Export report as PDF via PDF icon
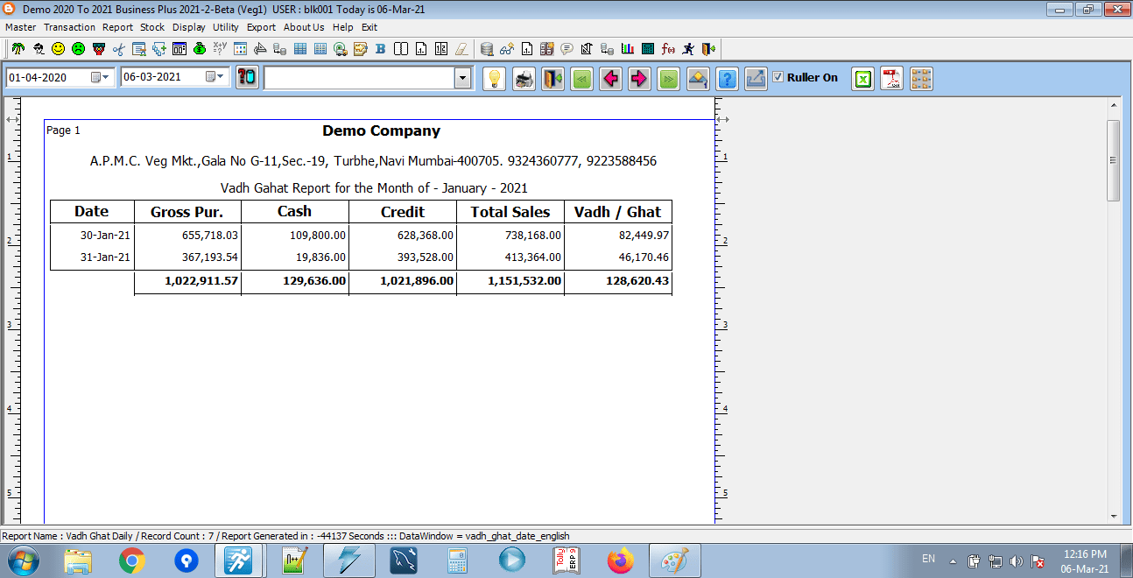This screenshot has height=578, width=1133. coord(892,79)
